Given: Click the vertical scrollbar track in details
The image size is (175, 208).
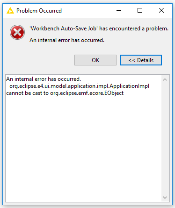Looking at the screenshot, I should tap(165, 139).
